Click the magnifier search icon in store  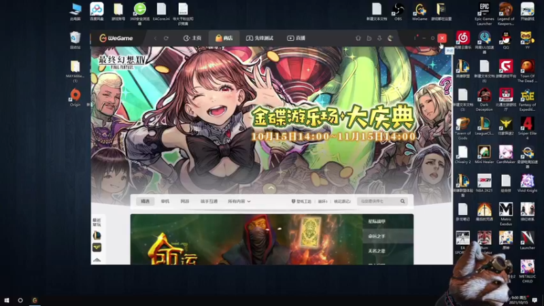403,201
